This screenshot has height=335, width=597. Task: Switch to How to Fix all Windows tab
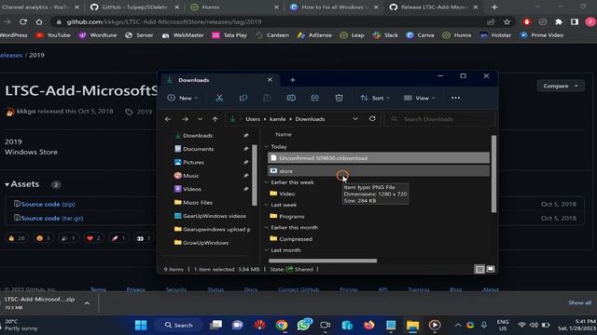coord(333,7)
